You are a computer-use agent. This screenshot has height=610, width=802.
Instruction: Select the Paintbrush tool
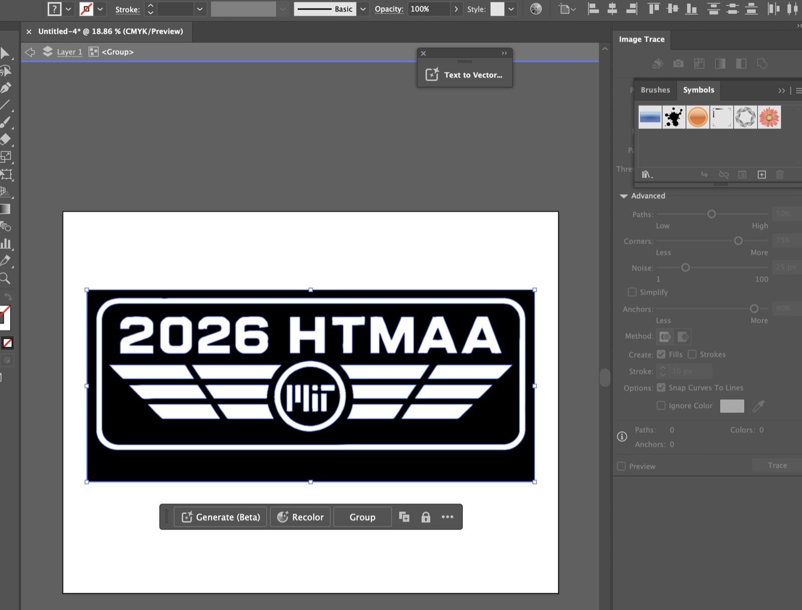(6, 122)
